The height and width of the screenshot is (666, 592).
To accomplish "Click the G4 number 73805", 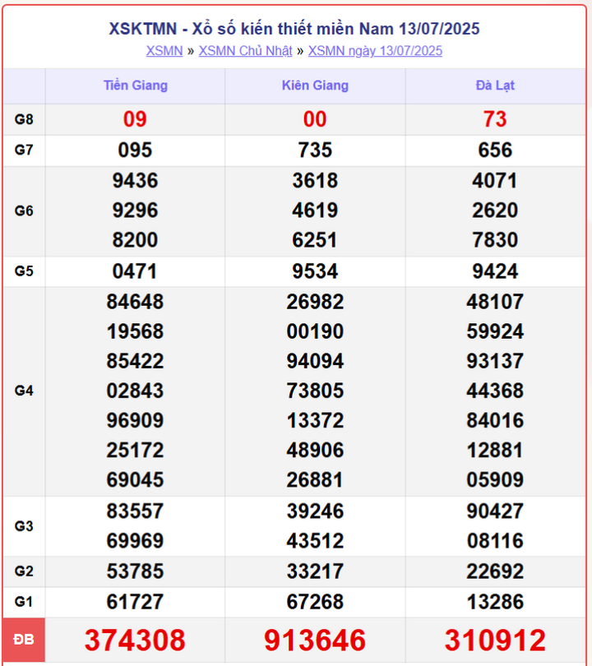I will click(315, 391).
